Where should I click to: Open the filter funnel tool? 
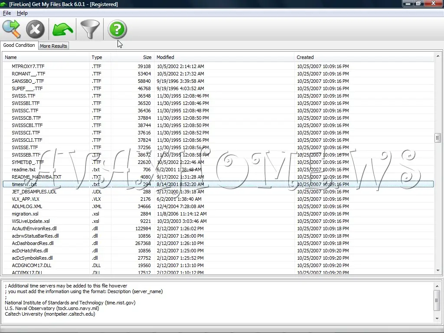pos(90,29)
